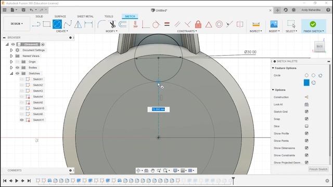Expand Document Settings tree node
Image resolution: width=333 pixels, height=187 pixels.
11,50
